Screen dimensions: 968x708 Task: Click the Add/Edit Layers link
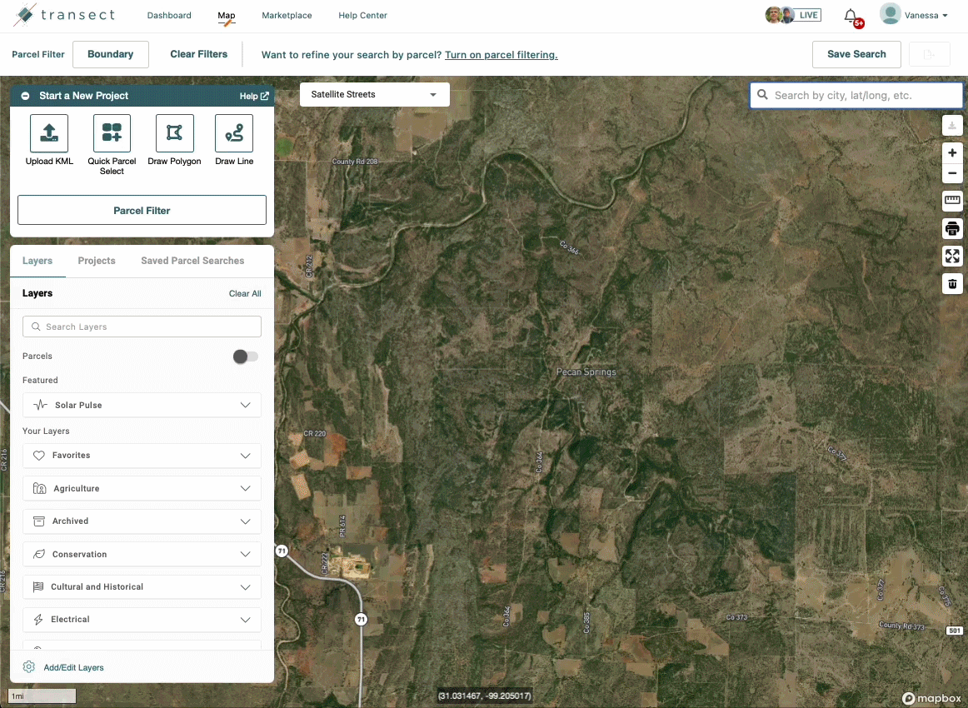tap(73, 668)
